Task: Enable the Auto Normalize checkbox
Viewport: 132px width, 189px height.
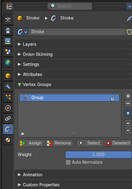Action: point(68,162)
